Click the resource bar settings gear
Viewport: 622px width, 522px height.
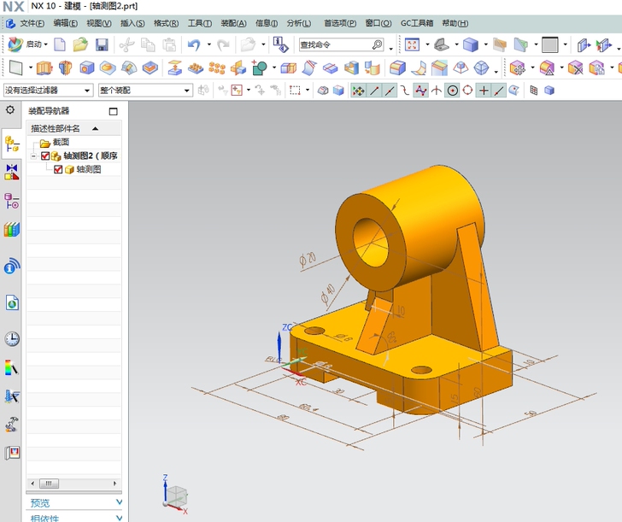10,110
